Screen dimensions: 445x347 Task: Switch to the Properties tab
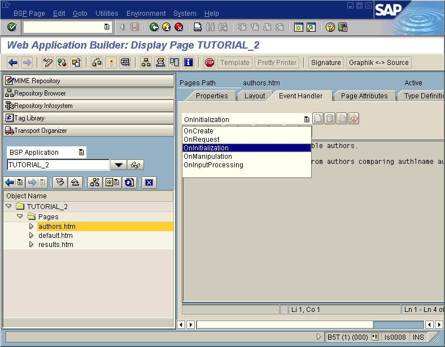[x=212, y=96]
